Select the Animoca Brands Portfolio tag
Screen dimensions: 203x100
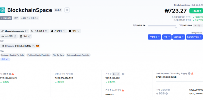pos(78,55)
